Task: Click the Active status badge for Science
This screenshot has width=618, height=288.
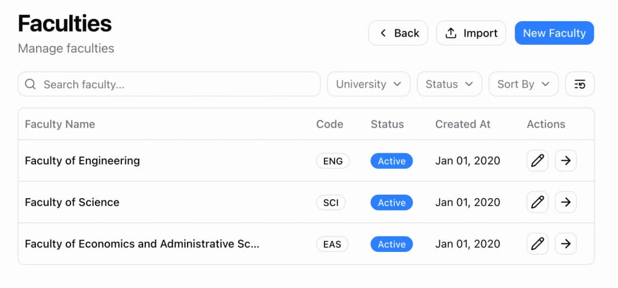Action: coord(391,202)
